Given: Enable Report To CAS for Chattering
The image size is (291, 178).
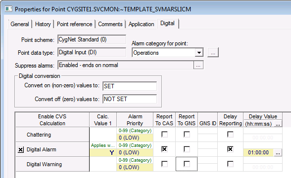Looking at the screenshot, I should 164,135.
